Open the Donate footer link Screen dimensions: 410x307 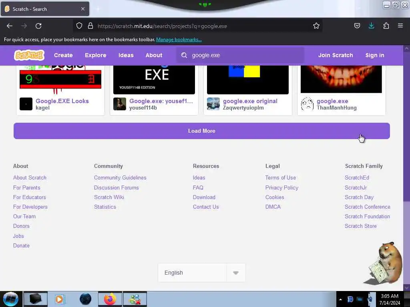tap(21, 245)
